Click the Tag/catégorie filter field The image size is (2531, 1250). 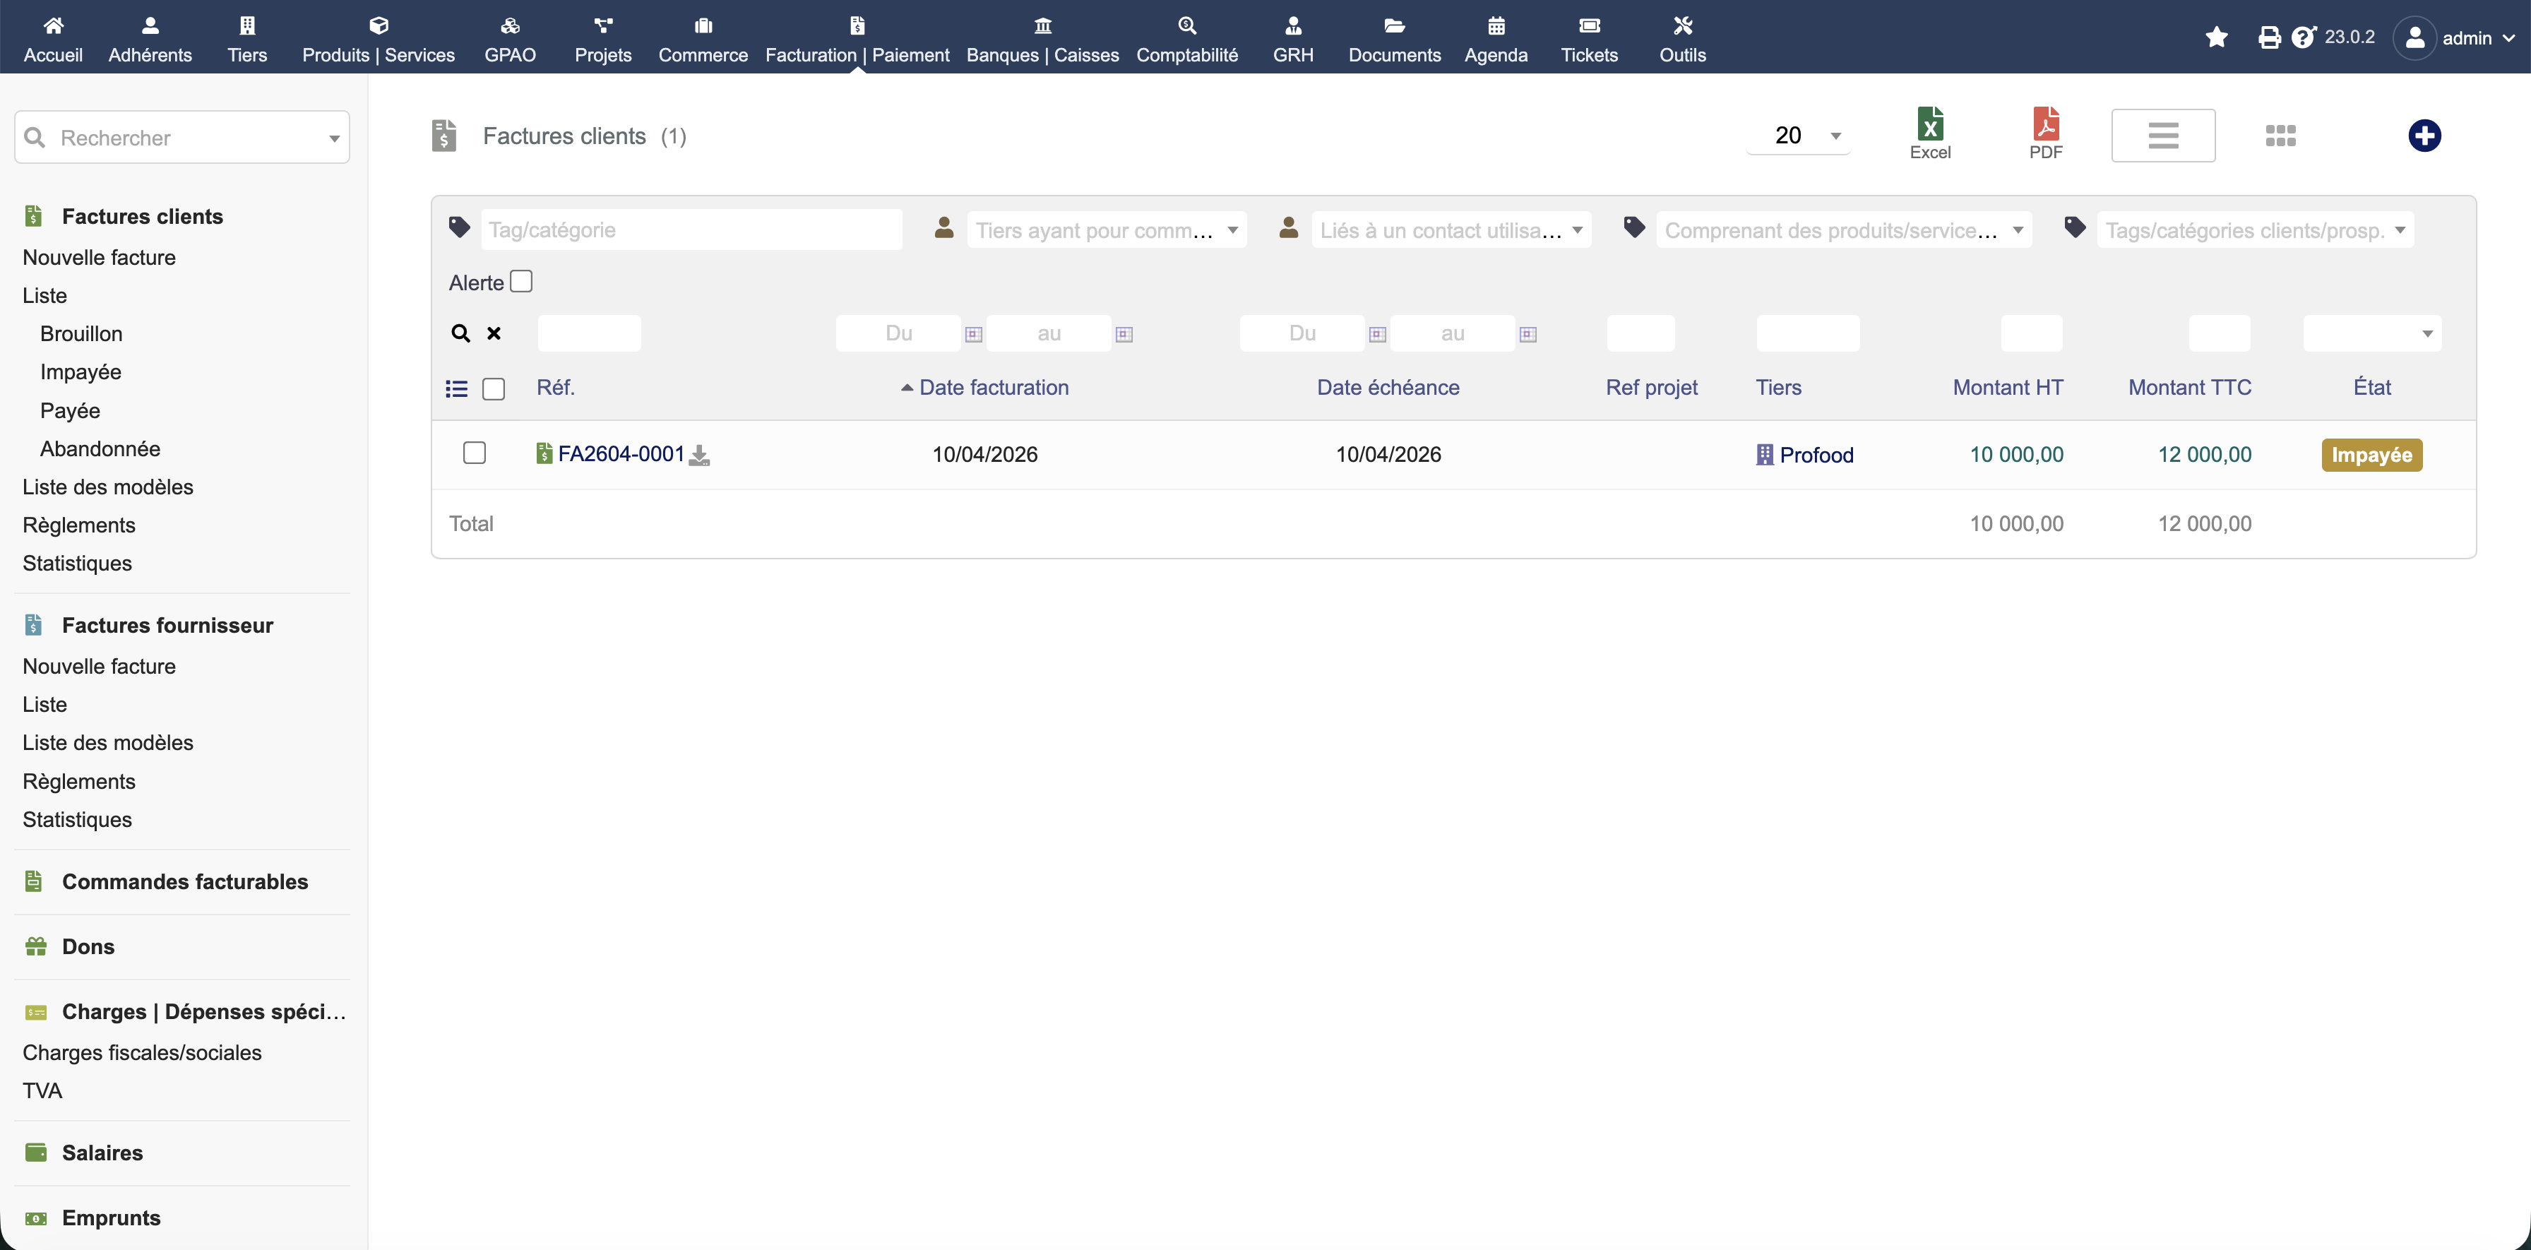coord(691,230)
